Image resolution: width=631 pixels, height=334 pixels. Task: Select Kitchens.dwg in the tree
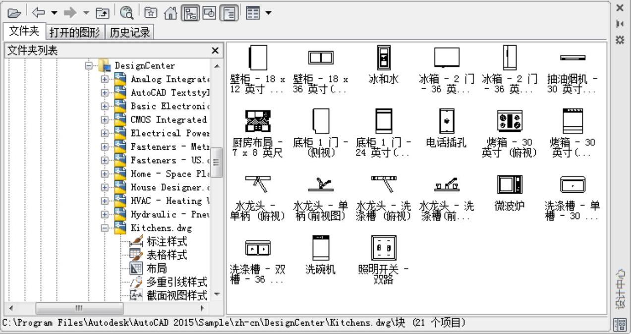pyautogui.click(x=161, y=228)
